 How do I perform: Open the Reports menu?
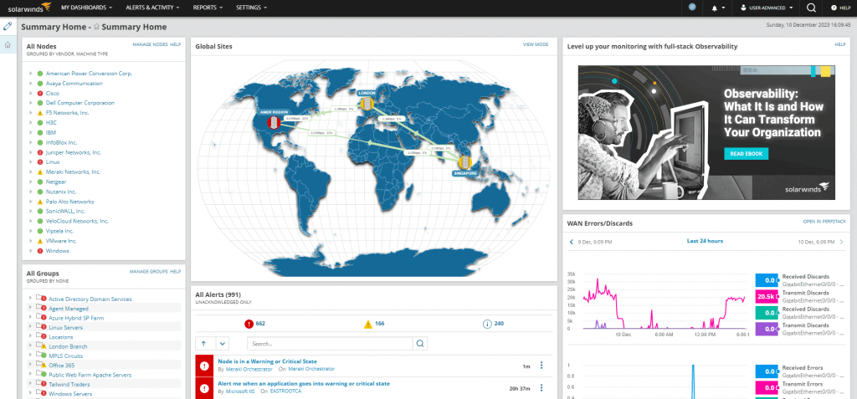coord(208,8)
